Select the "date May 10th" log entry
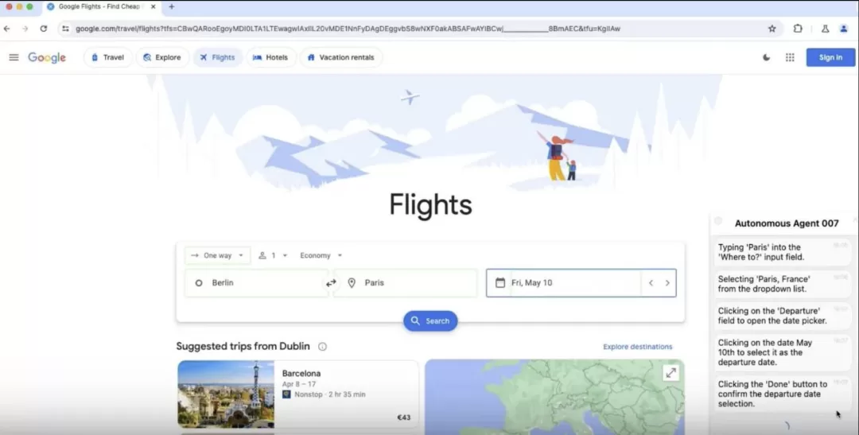The image size is (859, 435). click(782, 352)
